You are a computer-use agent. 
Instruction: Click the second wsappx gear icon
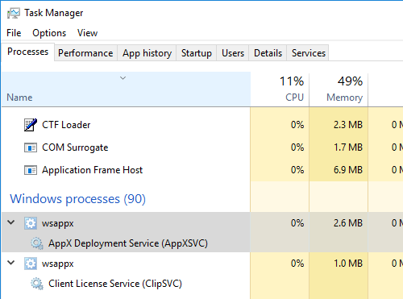pos(31,264)
